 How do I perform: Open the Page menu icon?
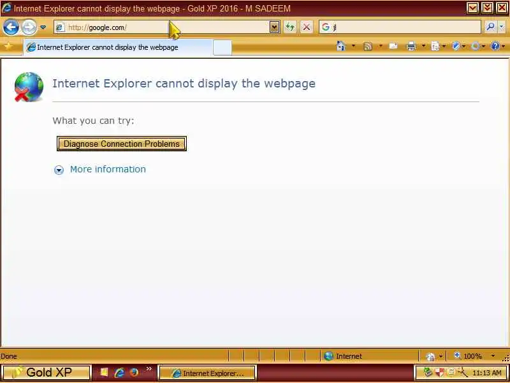(x=435, y=47)
